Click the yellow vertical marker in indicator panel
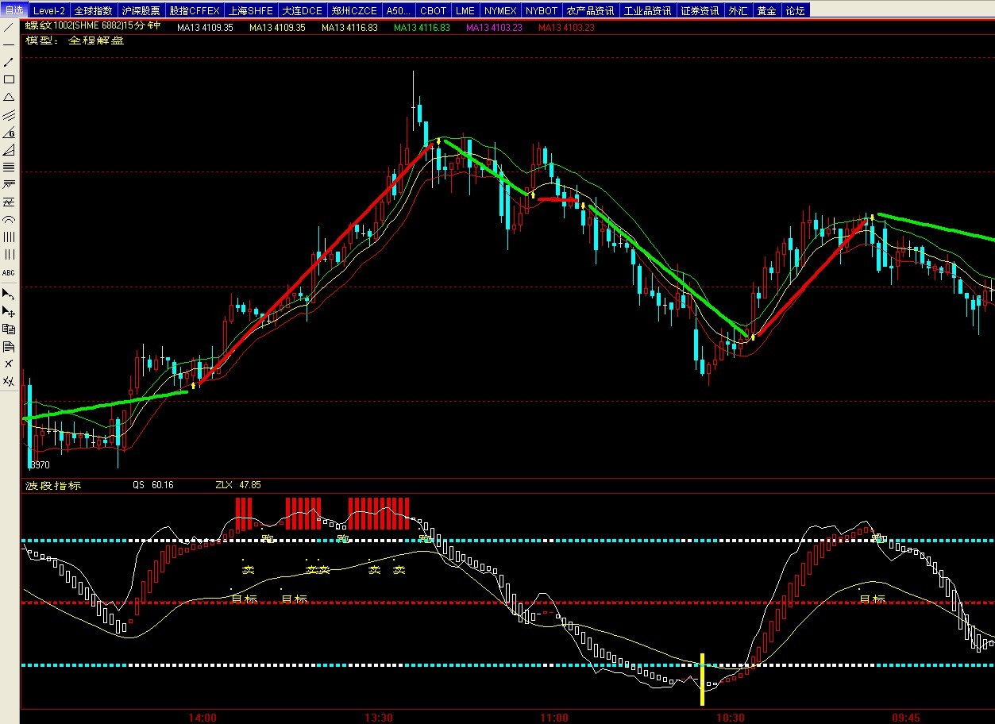Viewport: 995px width, 724px height. click(x=702, y=679)
